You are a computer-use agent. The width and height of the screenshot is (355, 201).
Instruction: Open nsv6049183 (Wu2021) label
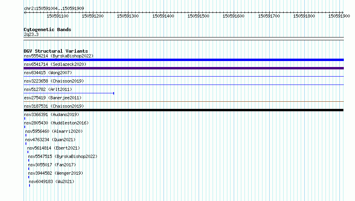click(x=51, y=181)
